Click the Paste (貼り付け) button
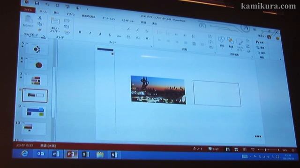This screenshot has width=300, height=168. click(28, 21)
